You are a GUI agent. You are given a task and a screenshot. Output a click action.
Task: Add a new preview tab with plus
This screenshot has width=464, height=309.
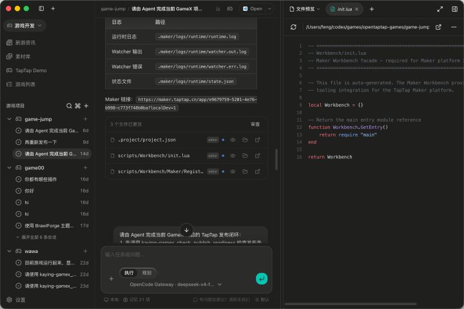pos(372,9)
